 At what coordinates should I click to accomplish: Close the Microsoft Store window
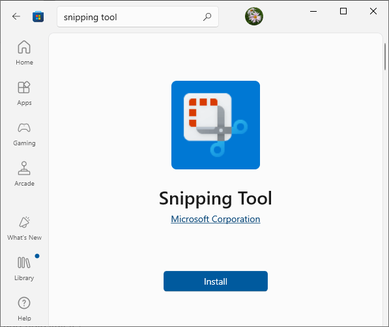[373, 11]
